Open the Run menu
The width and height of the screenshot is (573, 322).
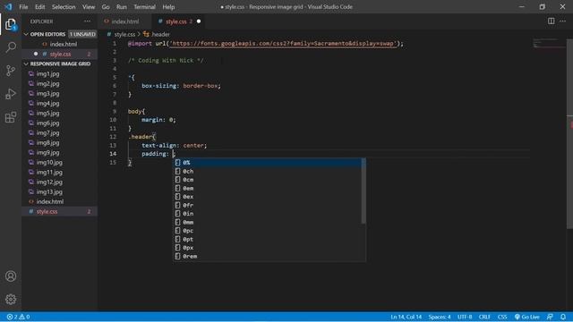coord(122,7)
